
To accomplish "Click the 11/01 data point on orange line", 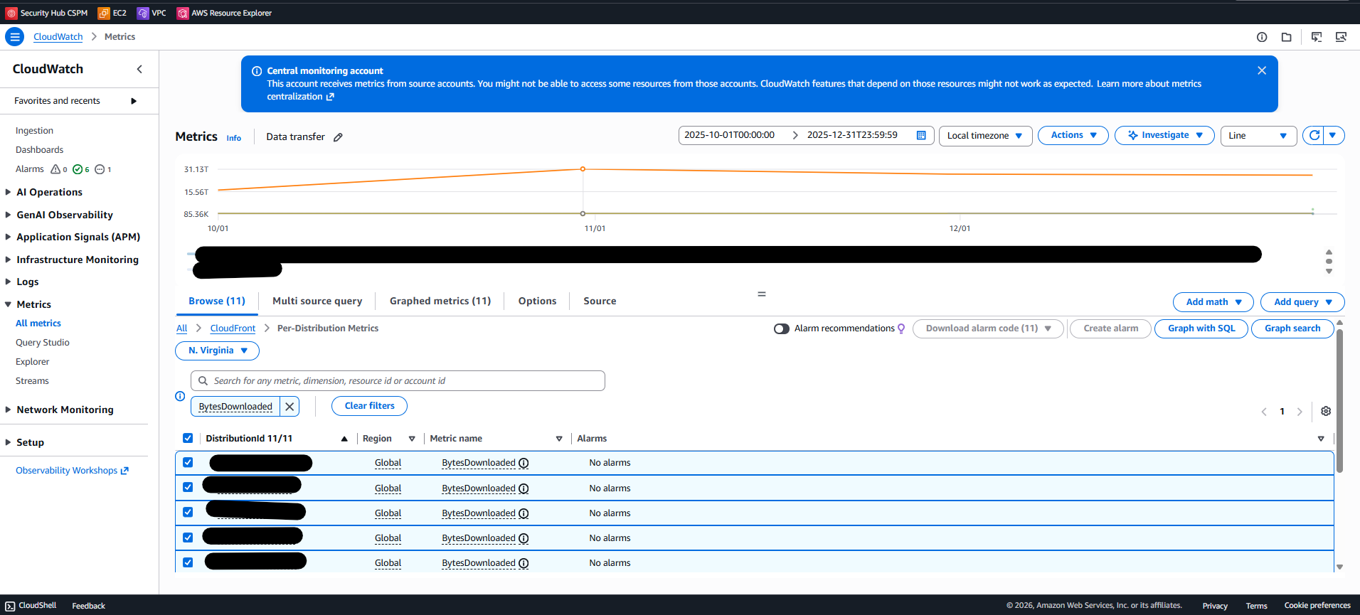I will pyautogui.click(x=583, y=169).
